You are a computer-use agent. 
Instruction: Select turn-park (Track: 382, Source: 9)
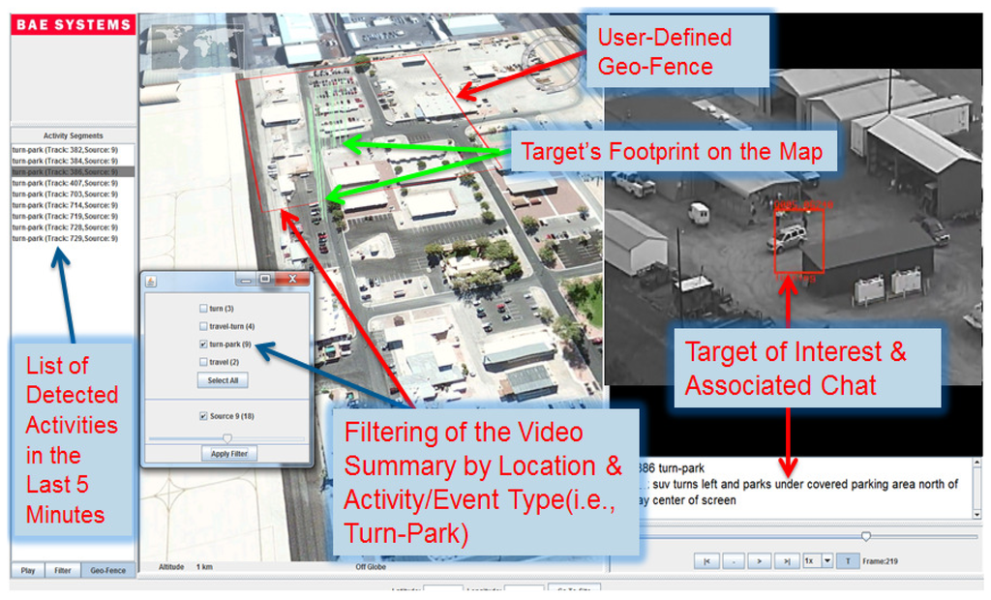73,150
